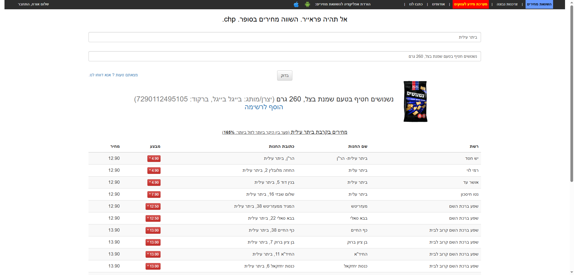This screenshot has width=574, height=275.
Task: Select the השוואת מחירים tab
Action: click(x=539, y=4)
